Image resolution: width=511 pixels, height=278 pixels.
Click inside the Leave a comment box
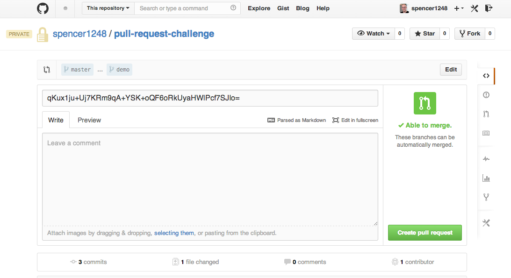pyautogui.click(x=210, y=179)
